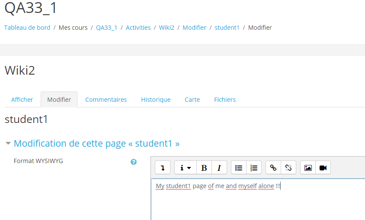
Task: Insert a hyperlink with the link icon
Action: [x=273, y=167]
